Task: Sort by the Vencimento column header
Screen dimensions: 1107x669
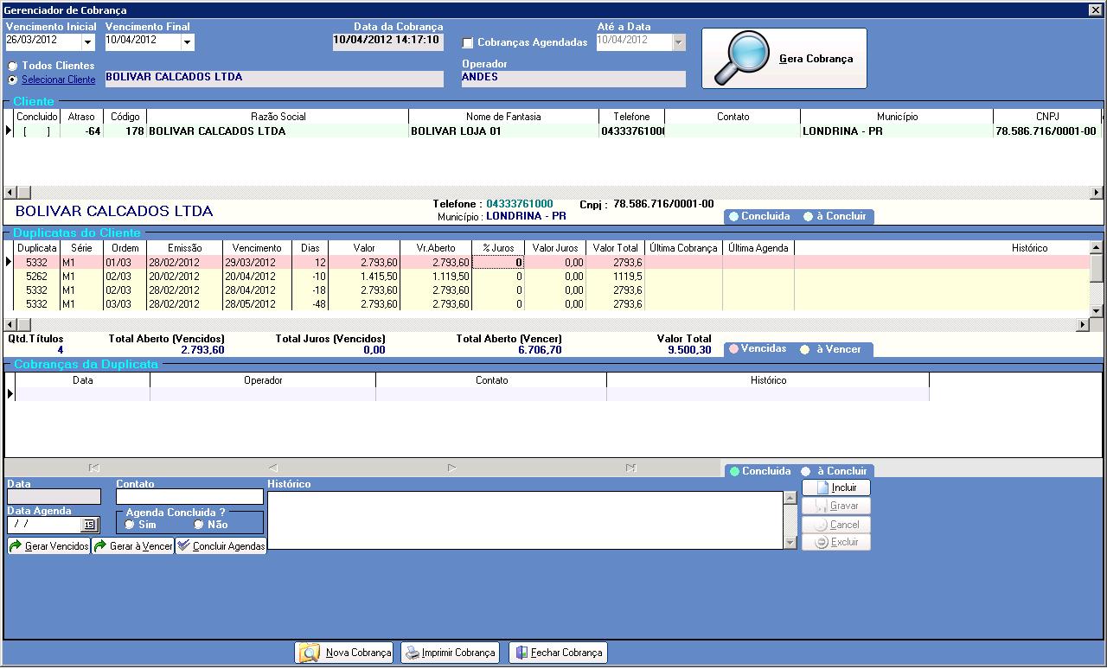Action: tap(257, 248)
